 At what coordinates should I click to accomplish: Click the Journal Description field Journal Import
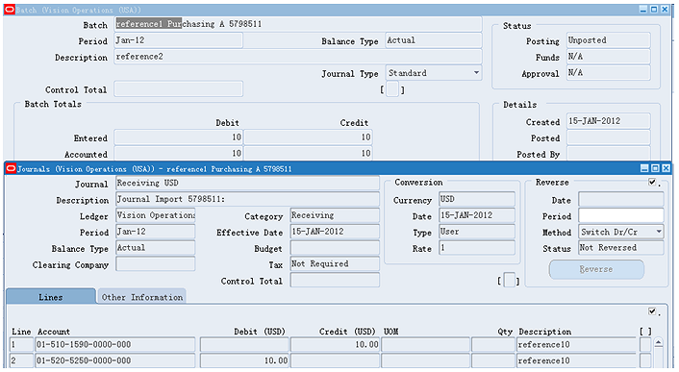click(x=248, y=199)
